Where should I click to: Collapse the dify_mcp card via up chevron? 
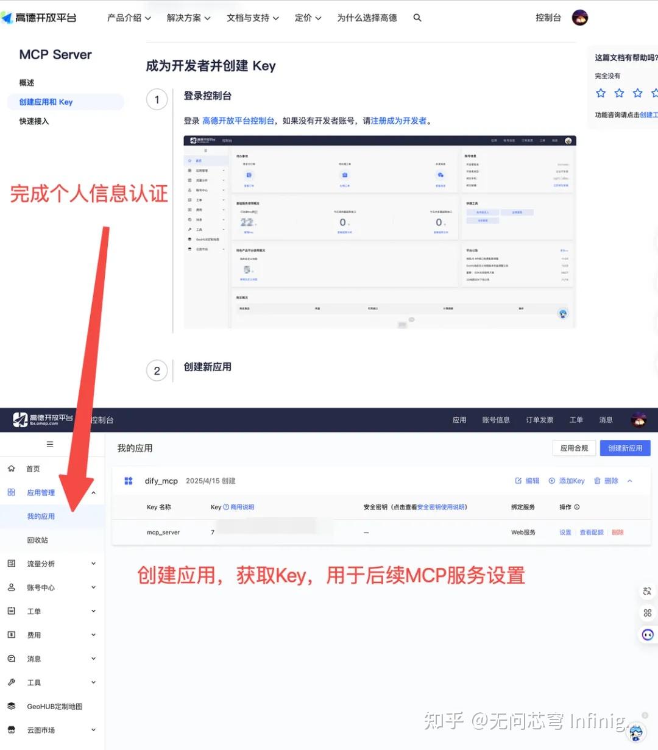pos(629,481)
